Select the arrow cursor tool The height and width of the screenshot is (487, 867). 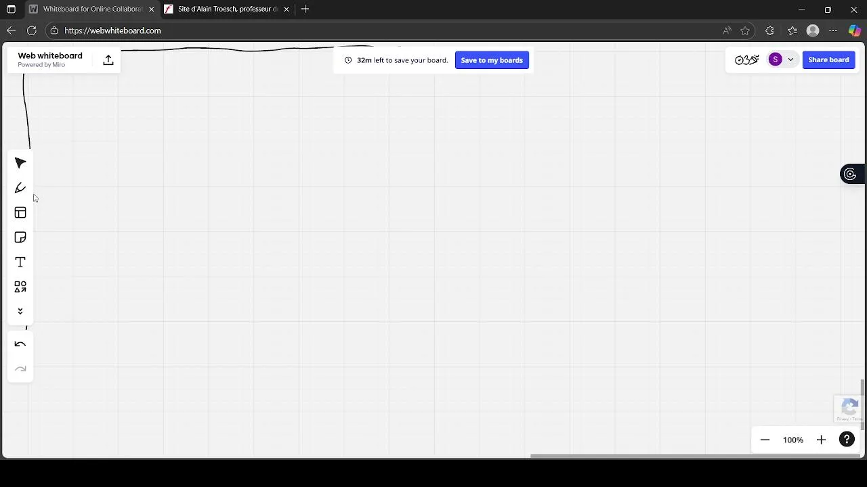(x=20, y=163)
